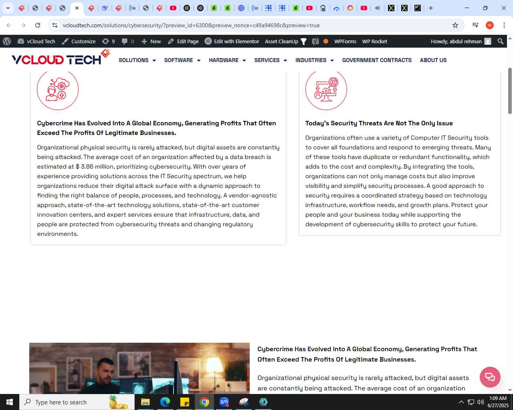This screenshot has width=513, height=410.
Task: Open WP Rocket menu in admin bar
Action: tap(374, 41)
